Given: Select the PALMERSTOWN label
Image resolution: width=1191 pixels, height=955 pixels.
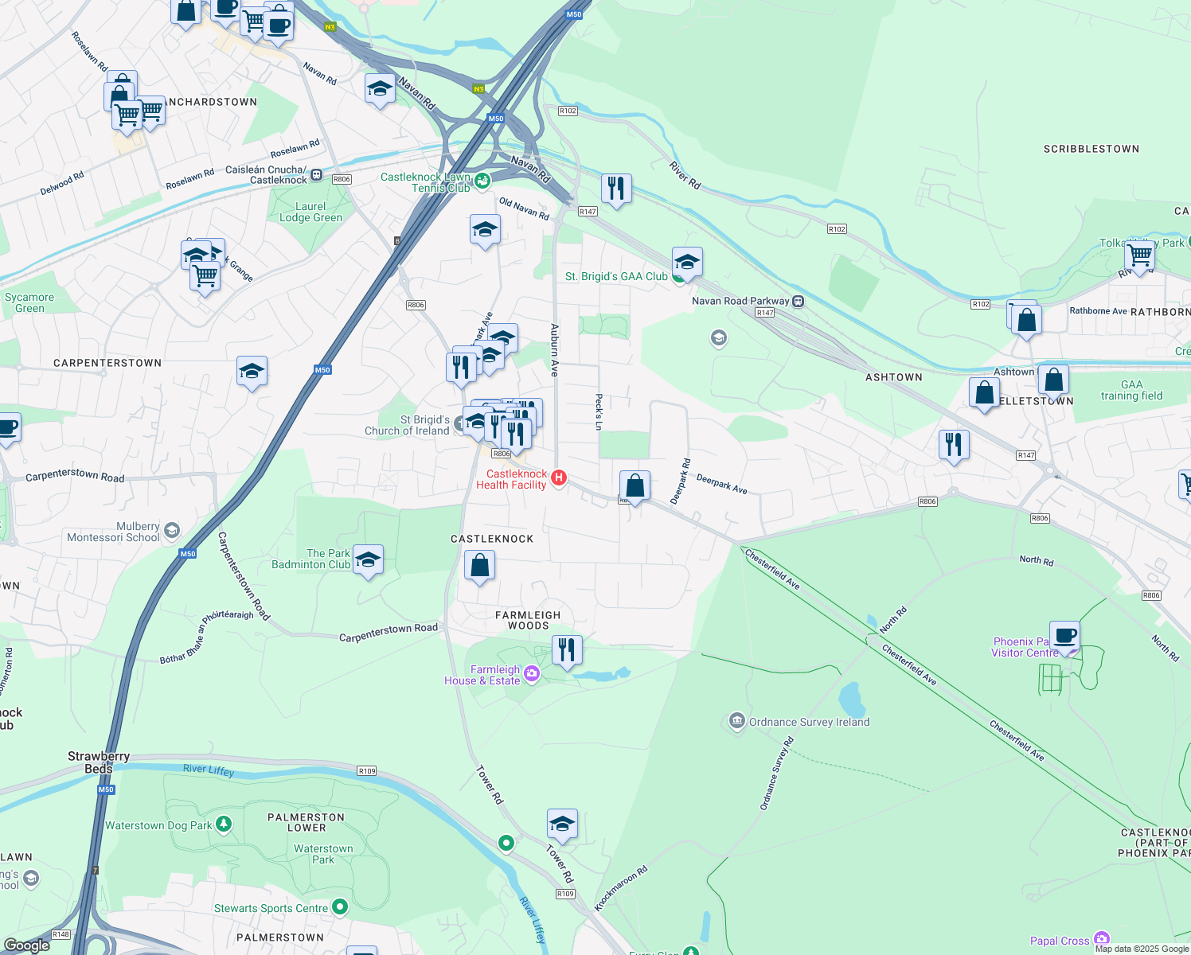Looking at the screenshot, I should click(x=280, y=937).
